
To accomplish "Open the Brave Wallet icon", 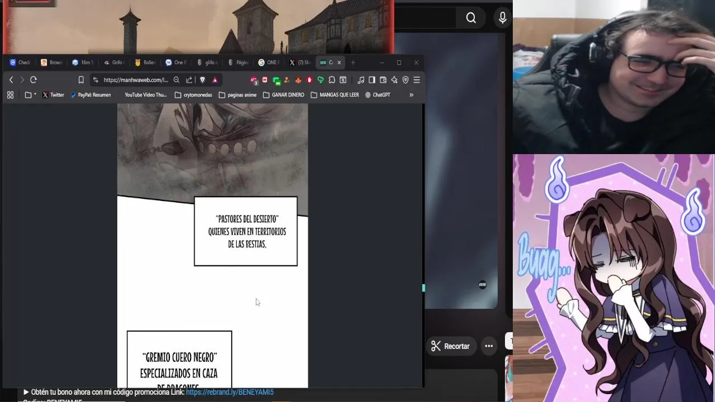I will (383, 80).
